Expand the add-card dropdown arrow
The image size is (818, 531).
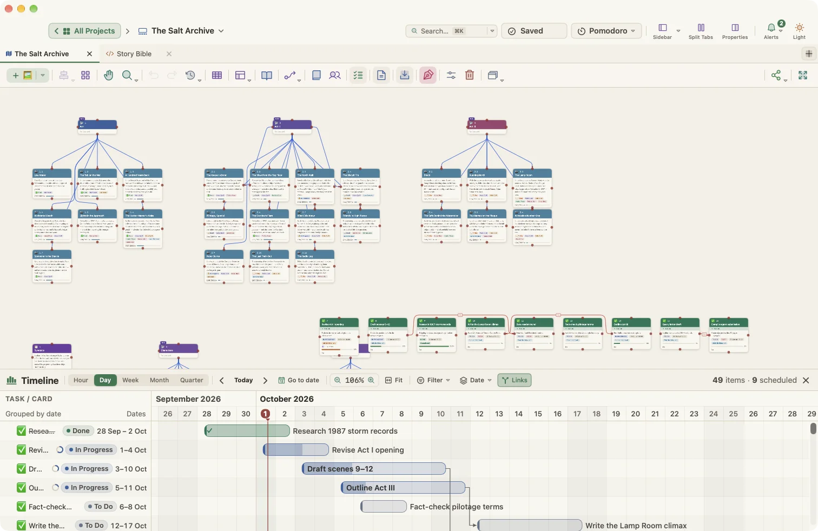coord(43,75)
